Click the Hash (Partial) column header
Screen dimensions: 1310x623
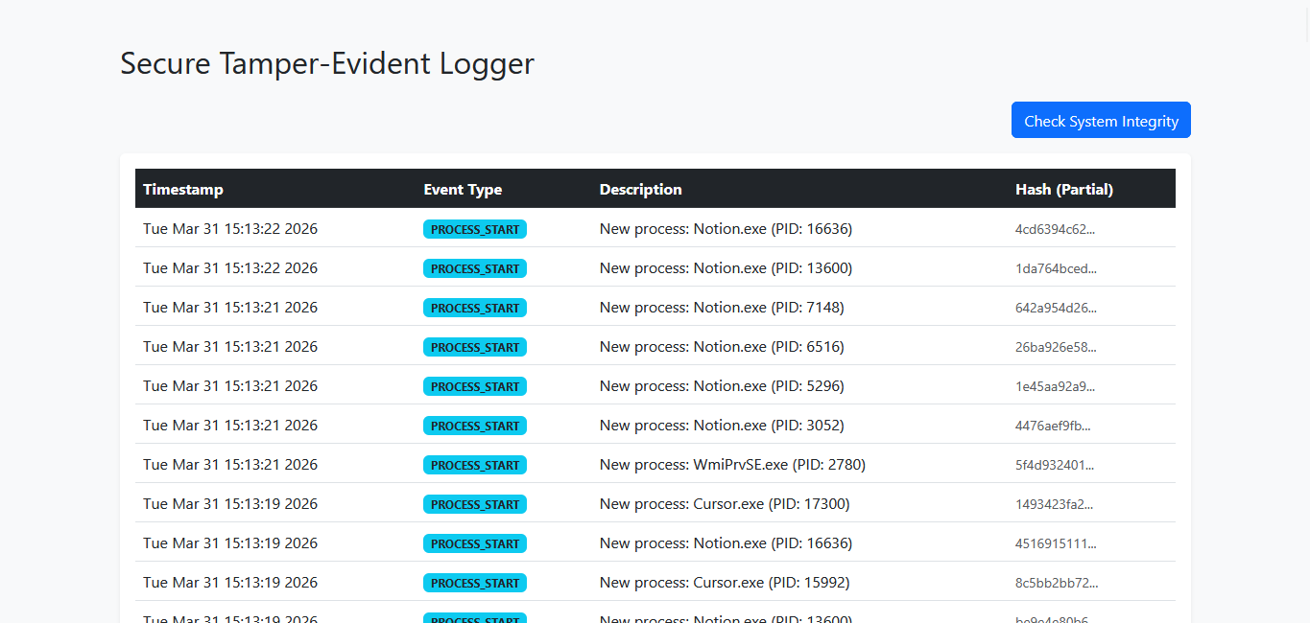1064,189
